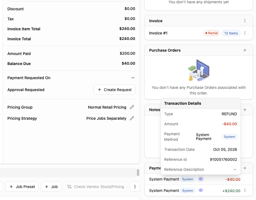The height and width of the screenshot is (200, 256).
Task: Click the Balance Due $40.00 value
Action: click(128, 63)
